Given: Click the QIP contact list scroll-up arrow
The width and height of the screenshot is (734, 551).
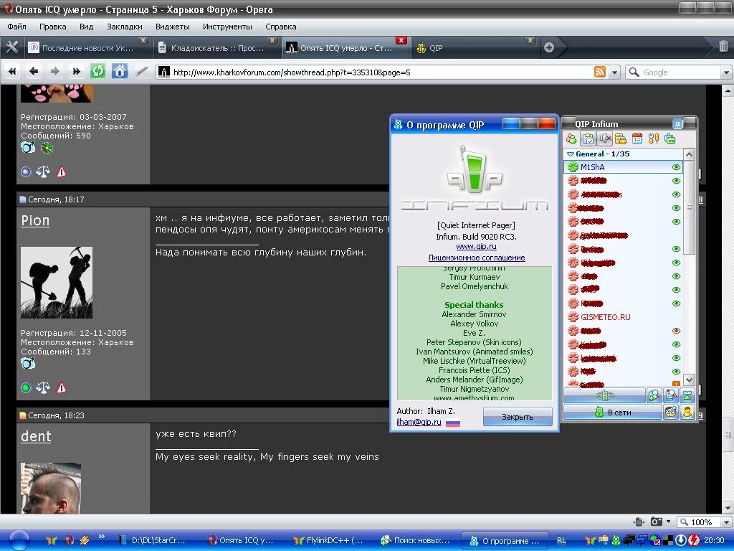Looking at the screenshot, I should point(689,154).
